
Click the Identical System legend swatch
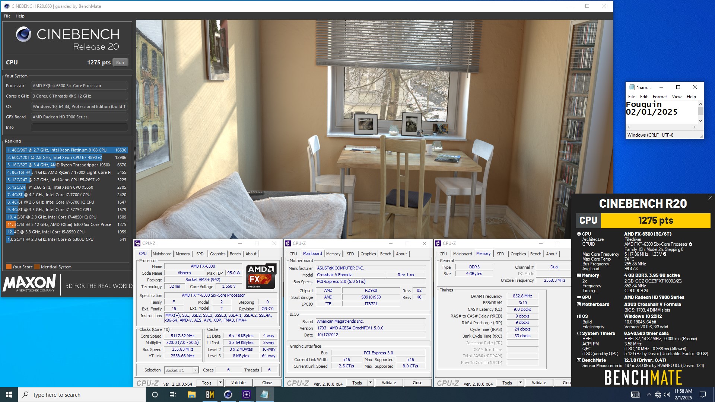[37, 267]
